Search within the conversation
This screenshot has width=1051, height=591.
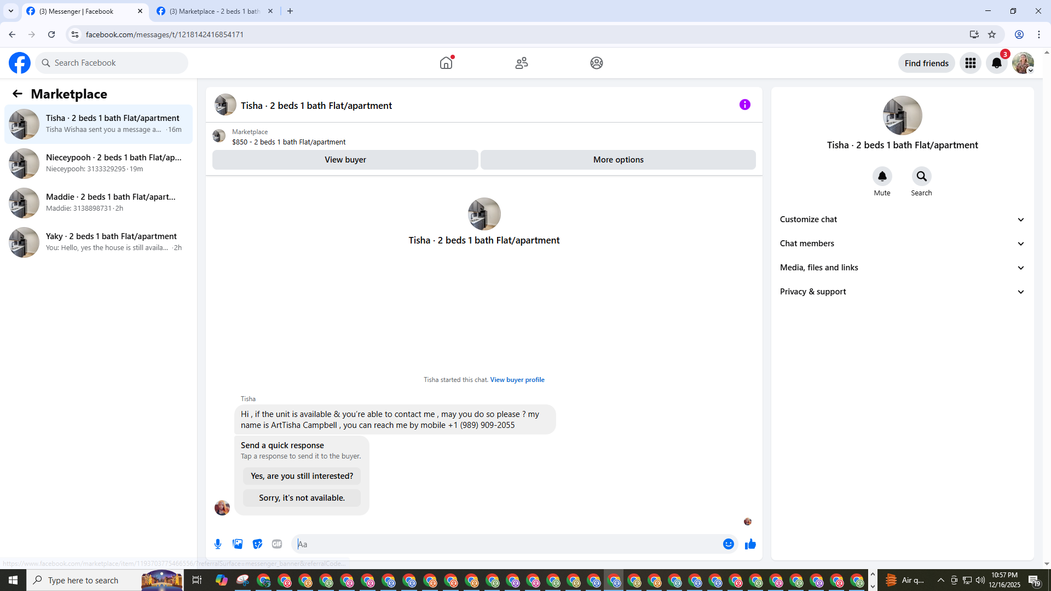click(922, 176)
